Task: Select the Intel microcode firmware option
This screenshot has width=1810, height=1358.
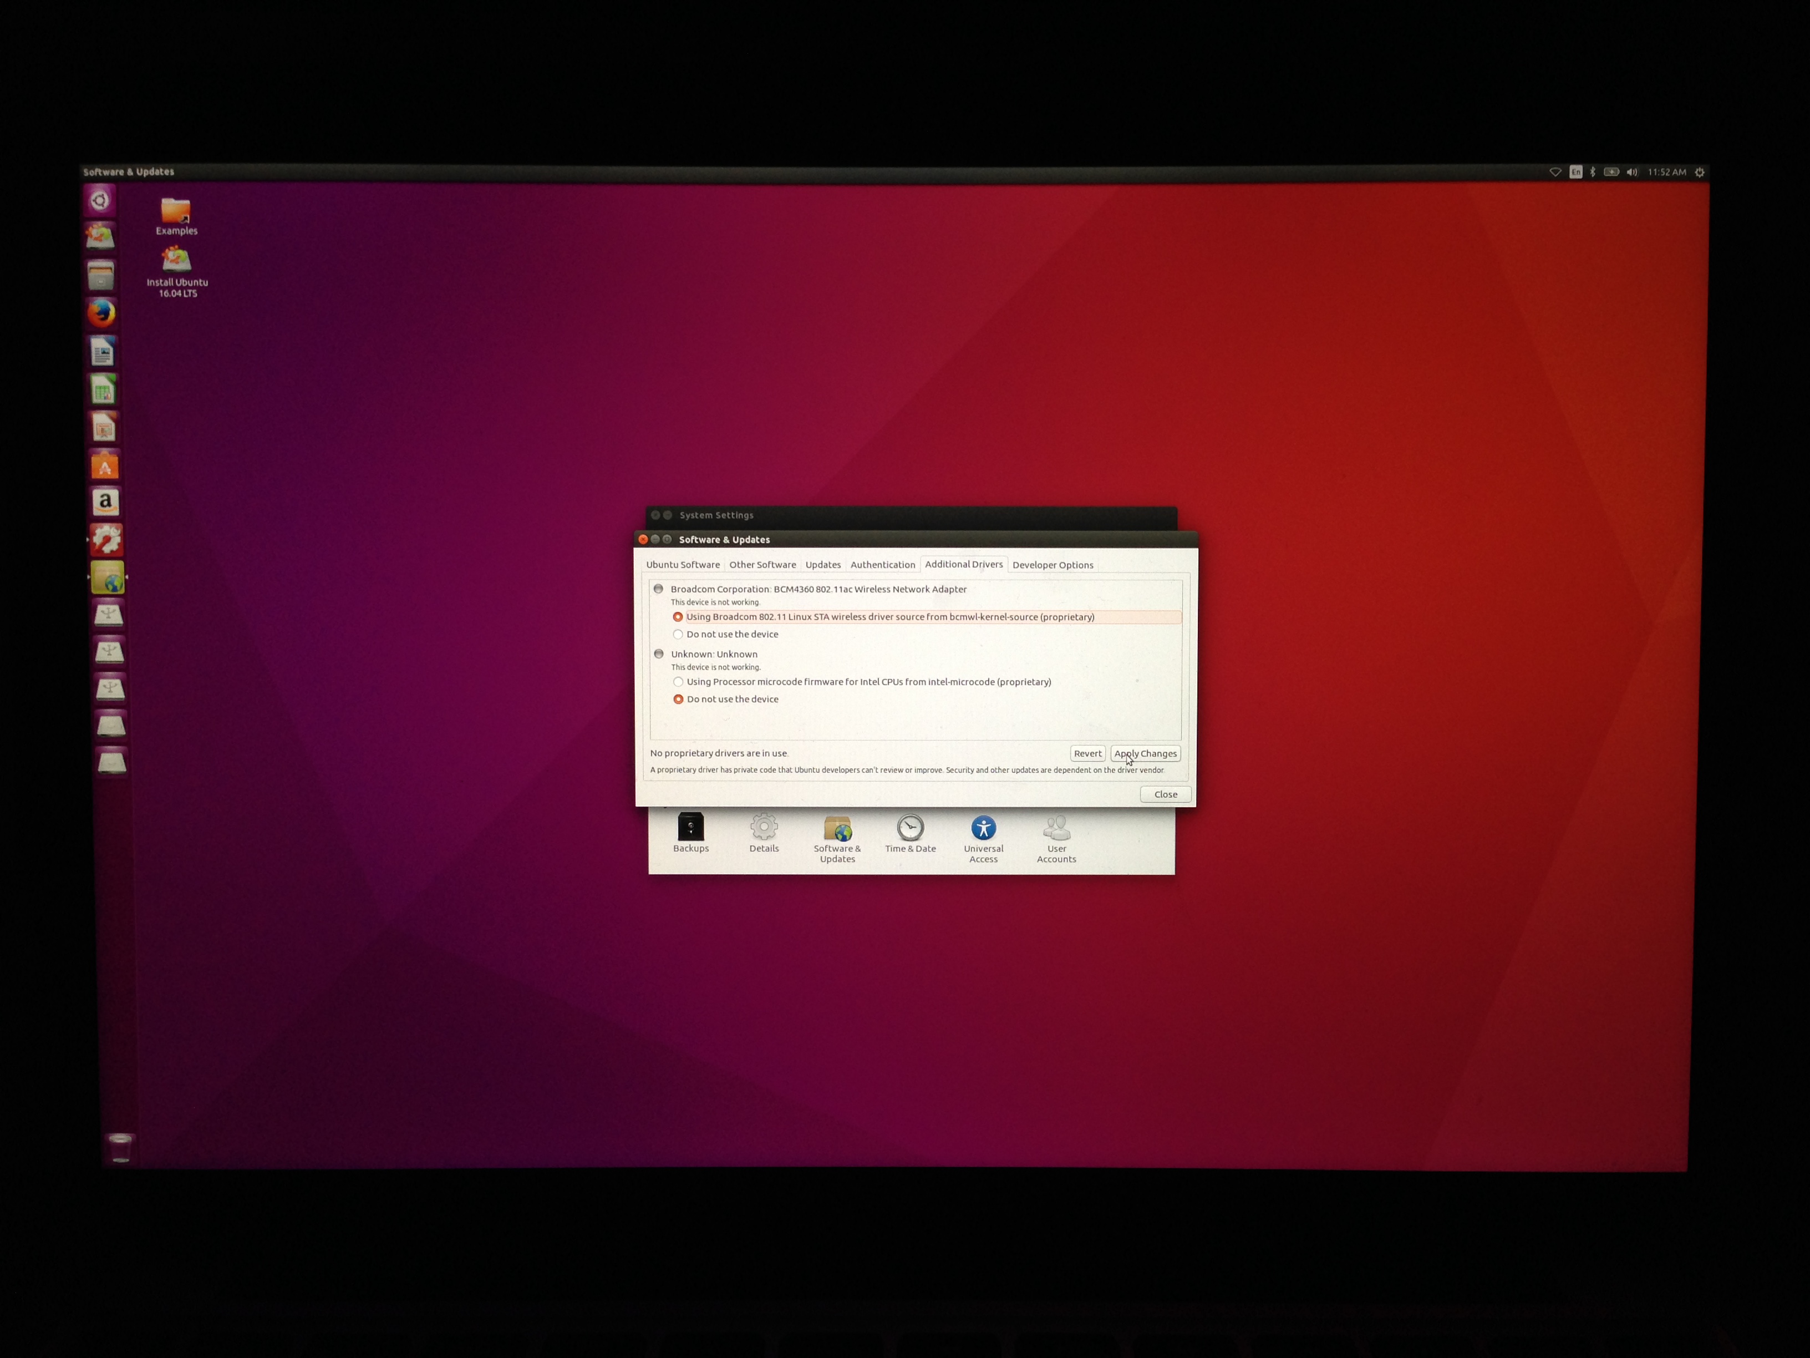Action: 678,682
